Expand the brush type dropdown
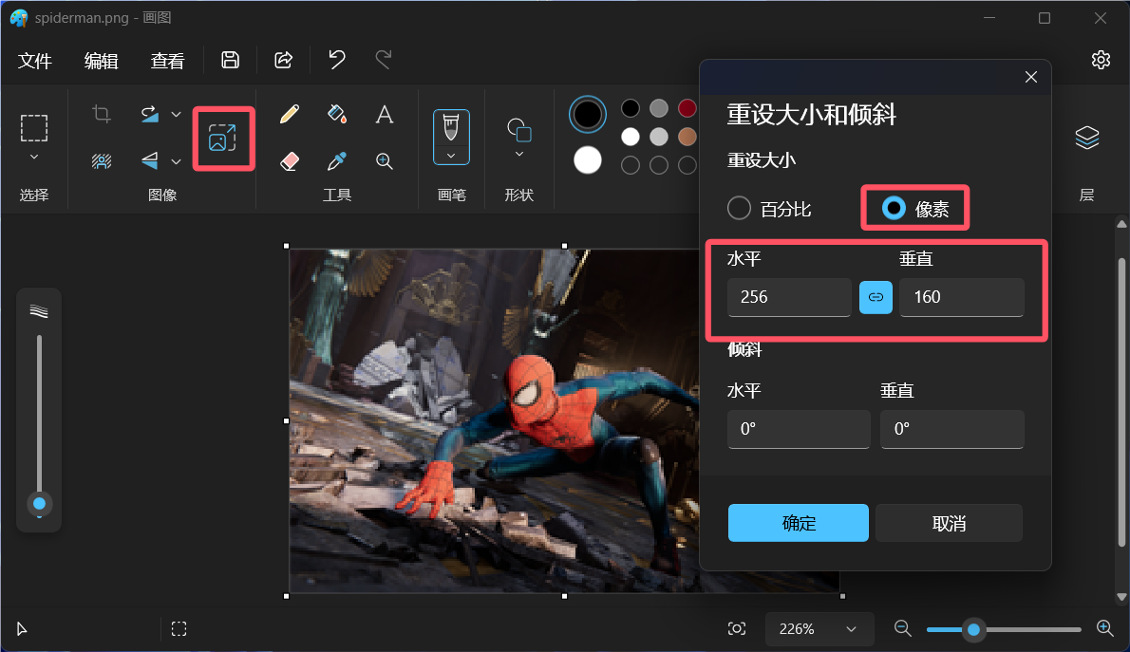Image resolution: width=1130 pixels, height=652 pixels. click(x=451, y=156)
